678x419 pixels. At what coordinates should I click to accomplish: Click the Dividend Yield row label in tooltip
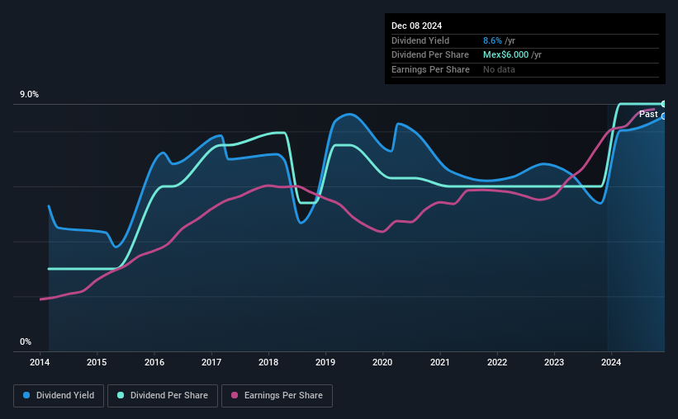tap(420, 40)
